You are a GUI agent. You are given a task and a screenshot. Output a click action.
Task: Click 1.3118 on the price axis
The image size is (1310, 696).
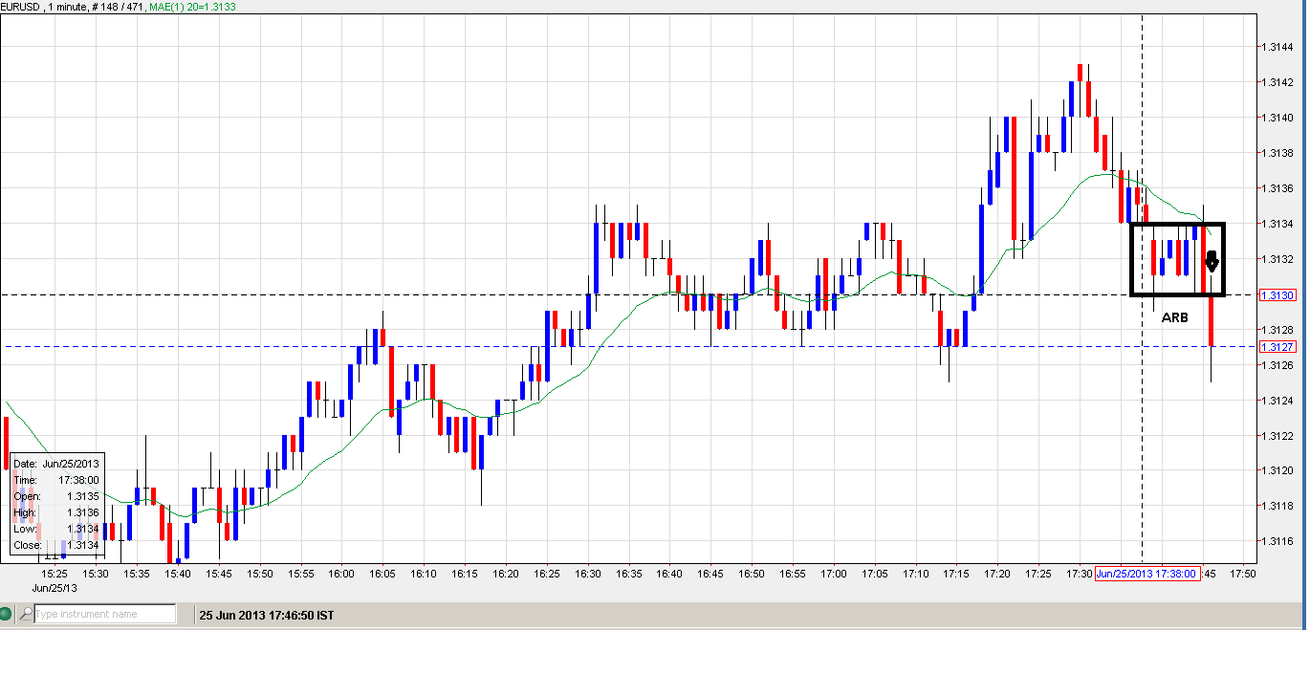1278,506
